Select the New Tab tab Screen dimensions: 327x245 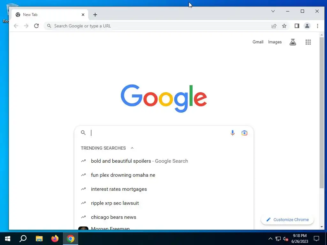[49, 15]
